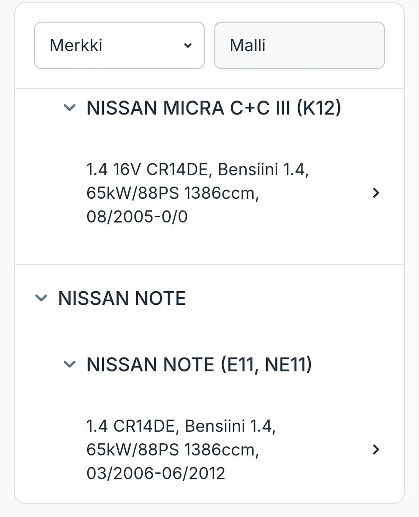419x517 pixels.
Task: Collapse the NISSAN NOTE group chevron
Action: tap(41, 298)
